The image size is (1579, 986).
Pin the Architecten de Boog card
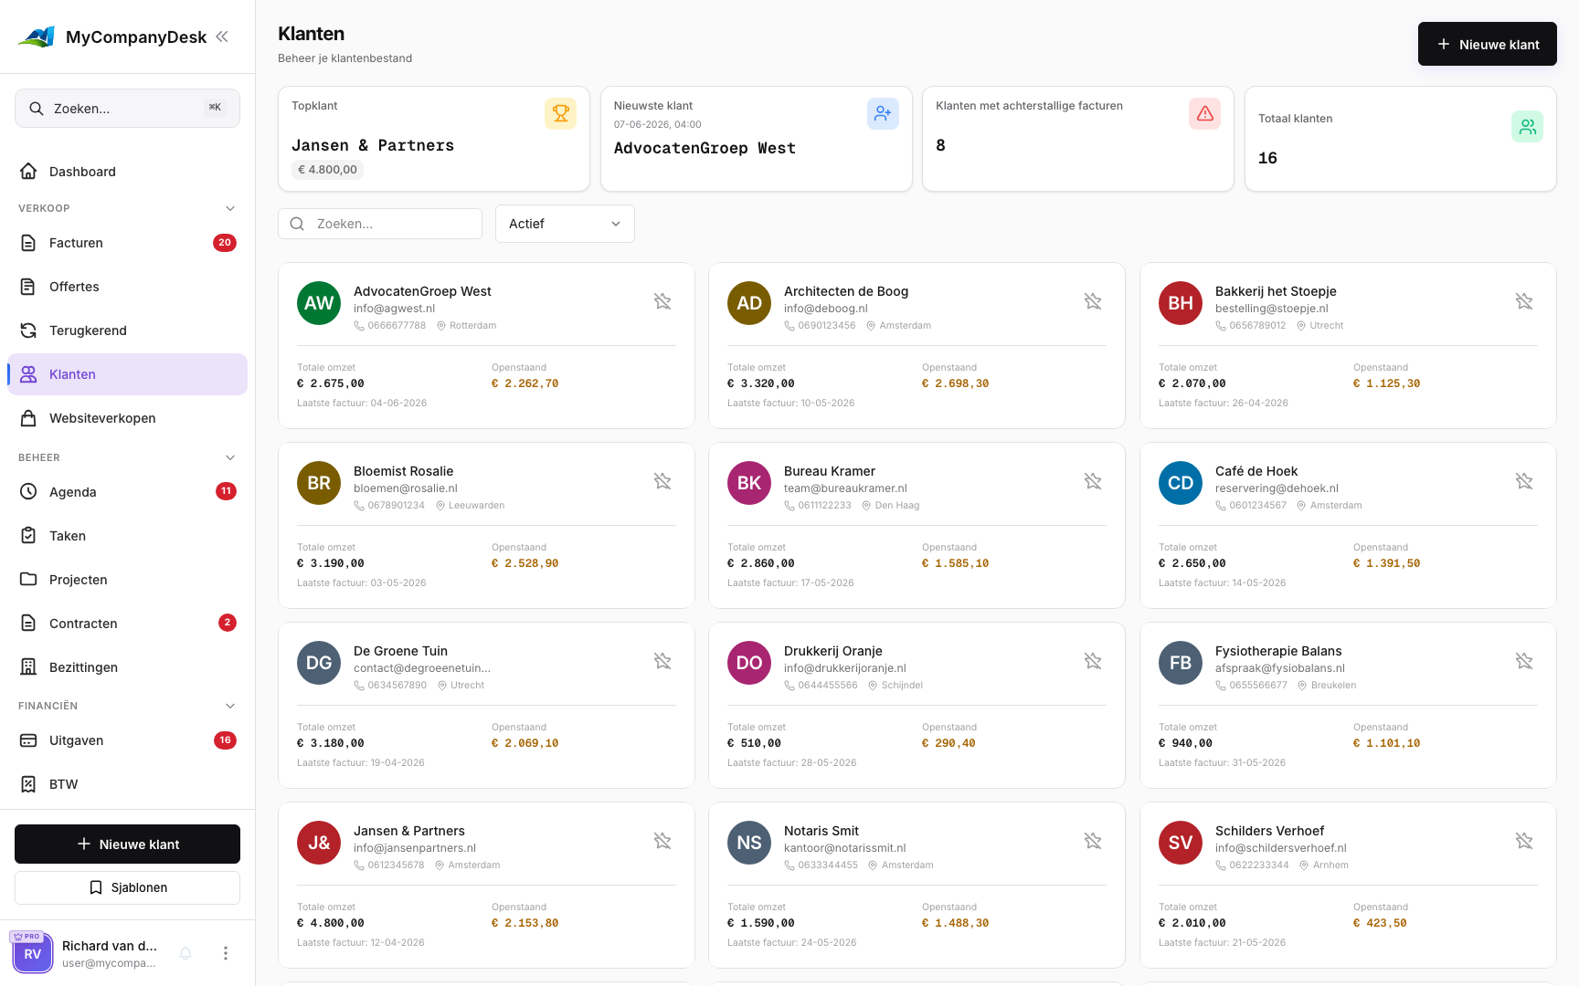pyautogui.click(x=1093, y=301)
